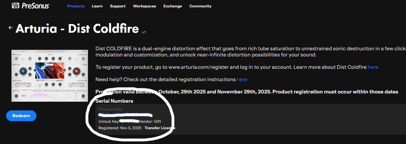Click the promotion validity dates notice
The width and height of the screenshot is (406, 144).
coord(247,92)
